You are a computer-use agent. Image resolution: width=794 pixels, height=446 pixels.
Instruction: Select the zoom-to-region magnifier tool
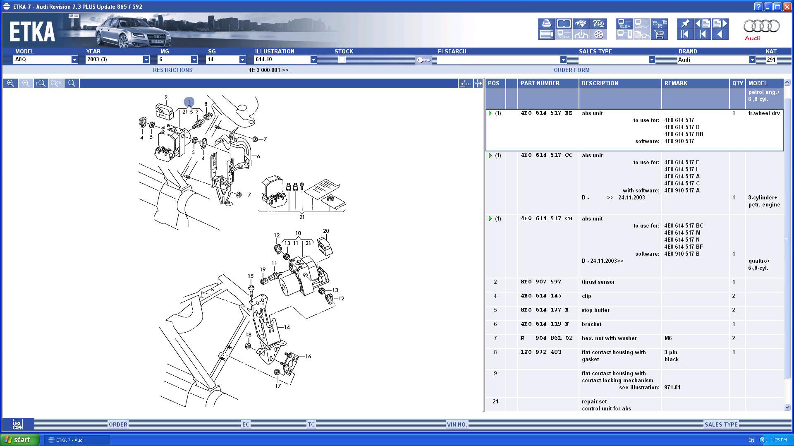point(41,83)
